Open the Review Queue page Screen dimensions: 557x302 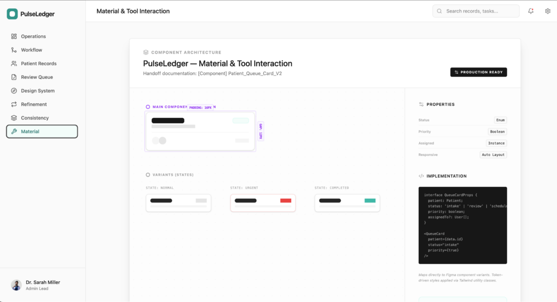point(42,77)
